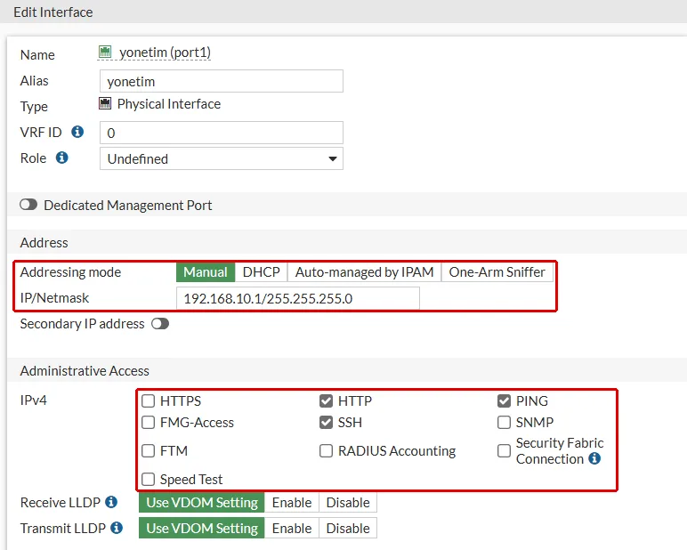This screenshot has width=687, height=550.
Task: Select DHCP addressing mode
Action: tap(261, 272)
